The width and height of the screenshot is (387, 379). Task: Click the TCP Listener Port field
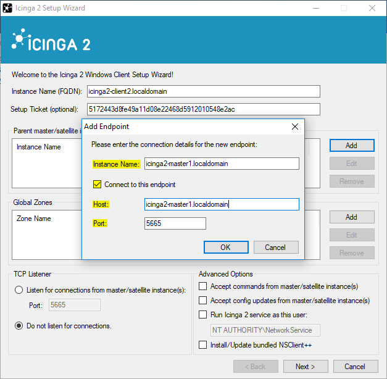click(75, 305)
